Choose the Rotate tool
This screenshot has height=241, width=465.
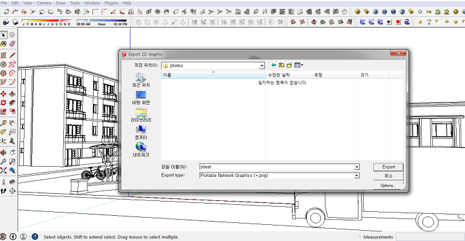[x=4, y=103]
